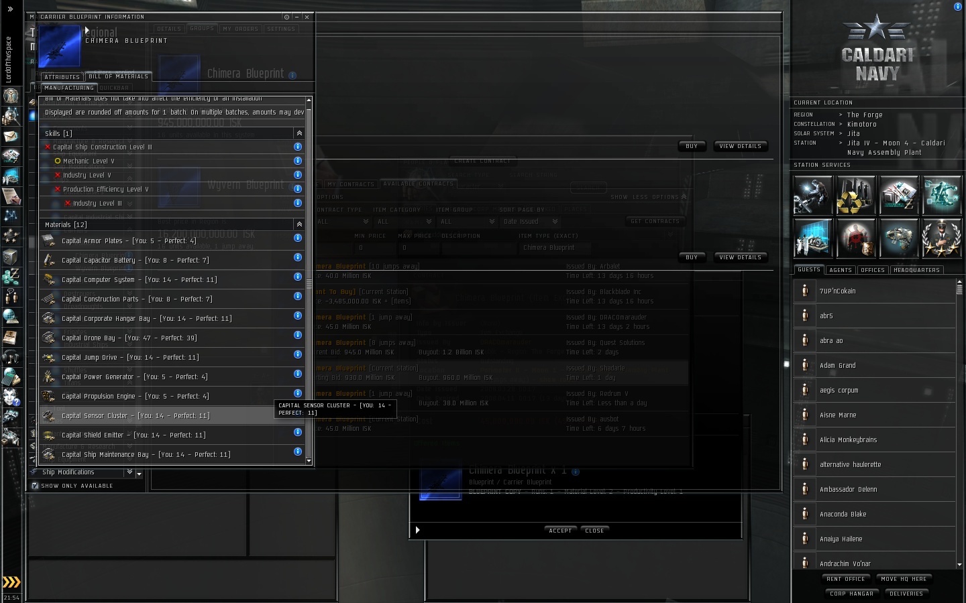Select the Manufacturing sub-tab

click(69, 88)
